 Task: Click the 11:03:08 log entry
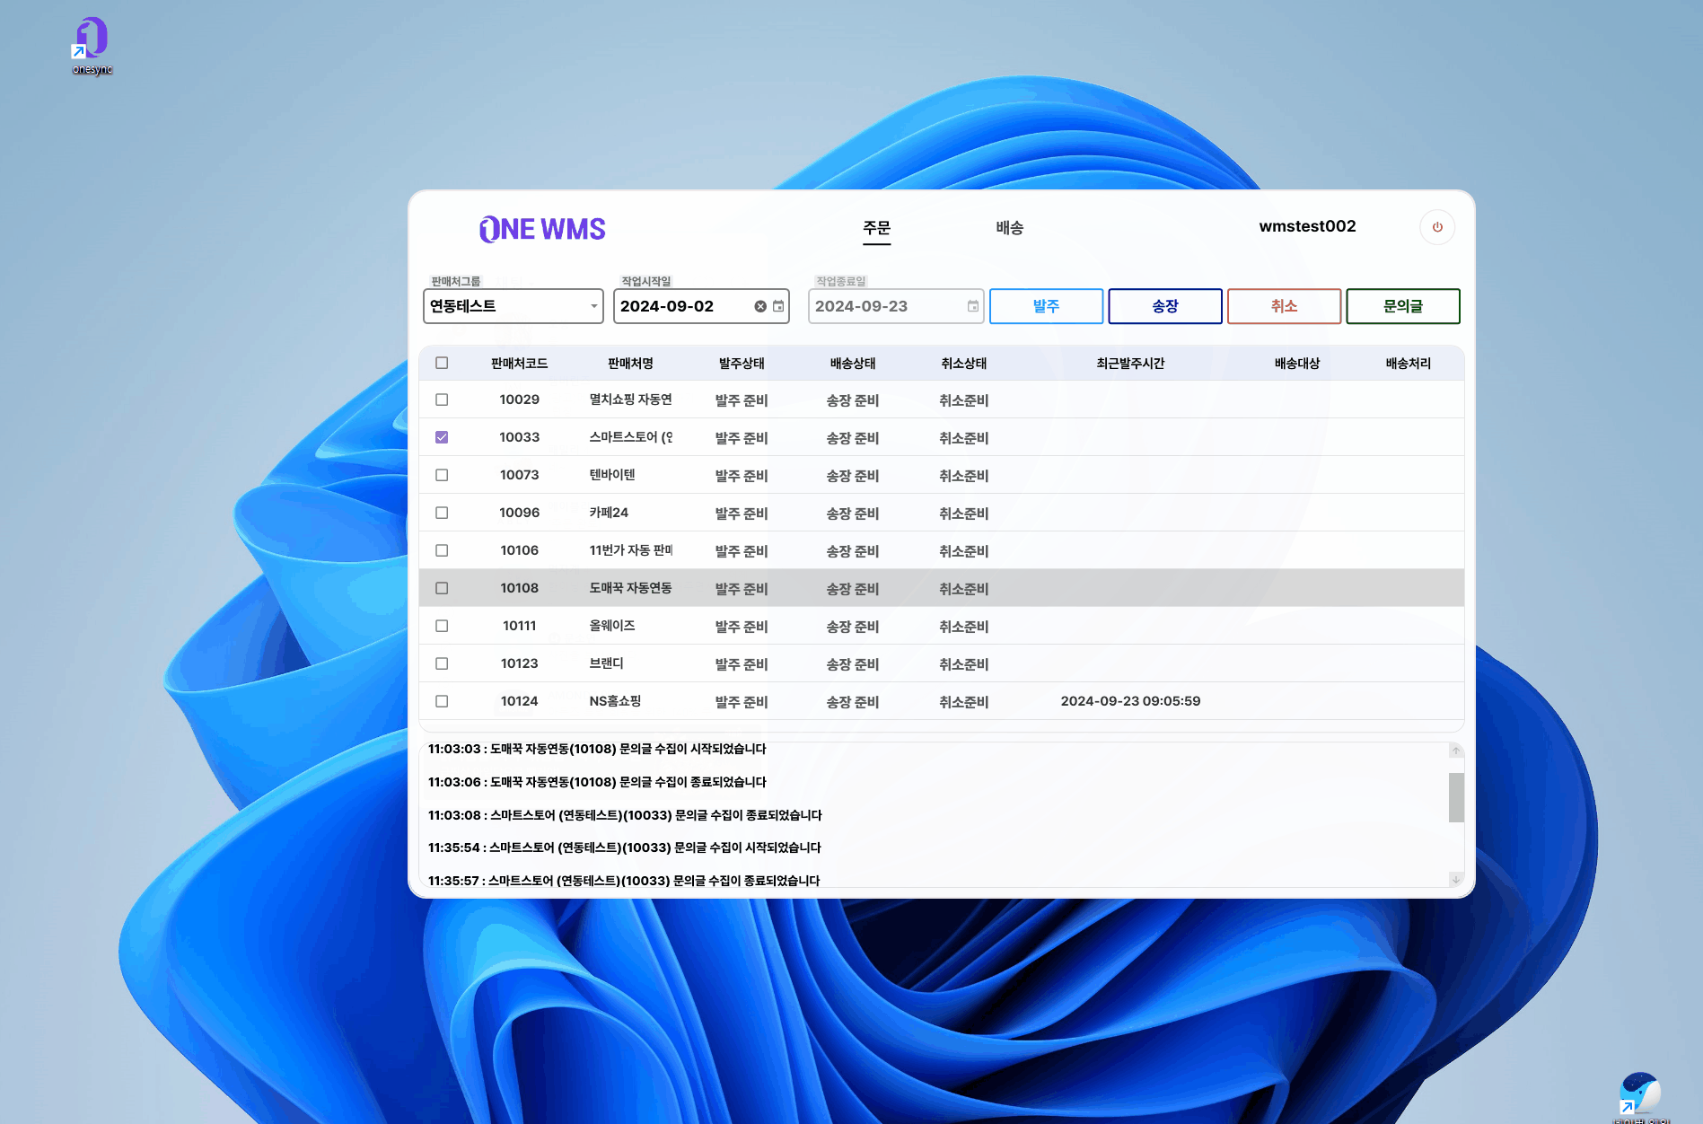point(625,815)
